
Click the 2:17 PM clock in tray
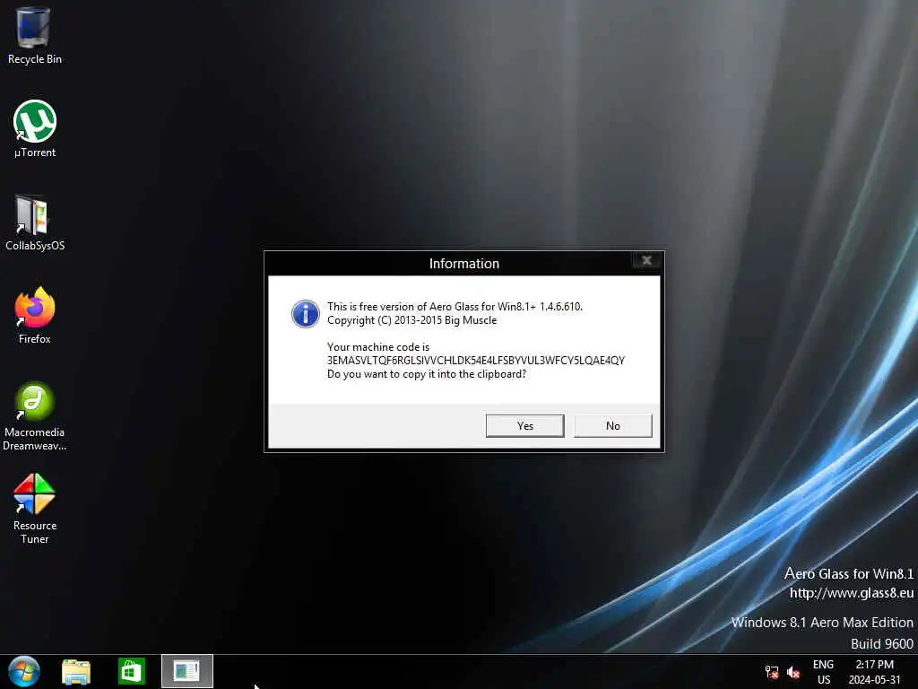(875, 672)
